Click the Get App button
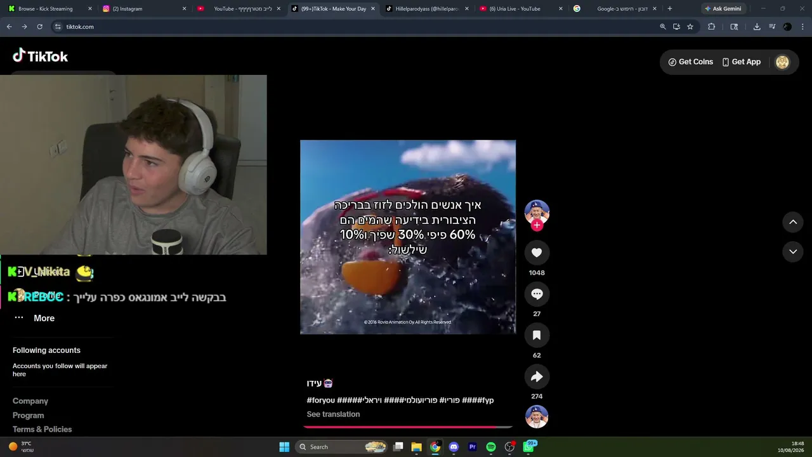Screen dimensions: 812x457 741,62
